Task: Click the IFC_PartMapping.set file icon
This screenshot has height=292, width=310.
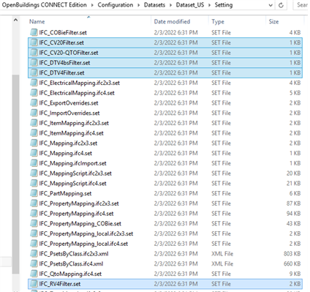Action: [34, 193]
